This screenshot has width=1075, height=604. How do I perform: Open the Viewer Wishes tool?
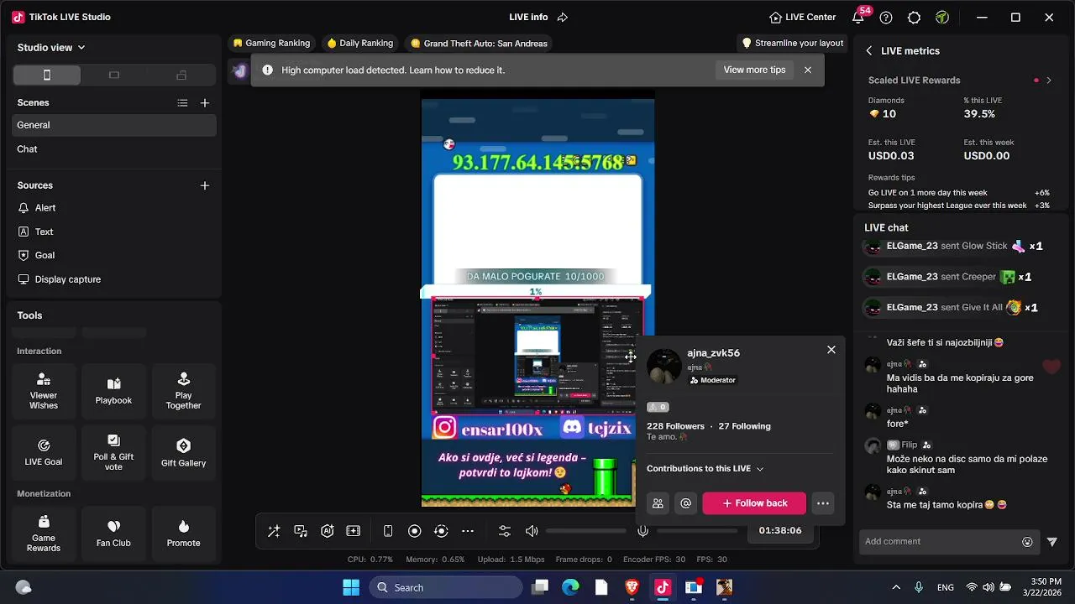44,392
